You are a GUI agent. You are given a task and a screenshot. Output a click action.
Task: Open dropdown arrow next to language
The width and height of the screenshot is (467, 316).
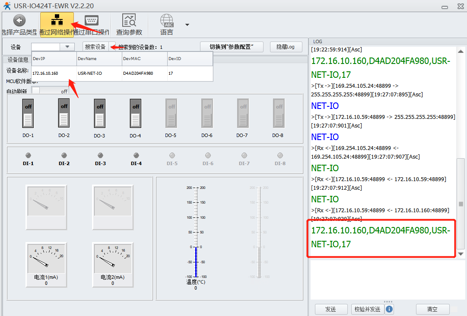tap(187, 25)
